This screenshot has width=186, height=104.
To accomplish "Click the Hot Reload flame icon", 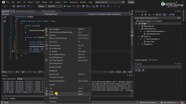I will [x=78, y=6].
